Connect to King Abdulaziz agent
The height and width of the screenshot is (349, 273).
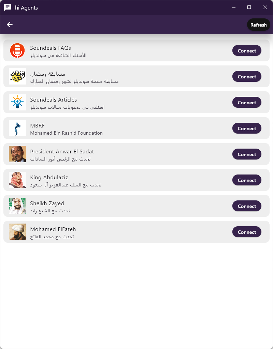(247, 180)
